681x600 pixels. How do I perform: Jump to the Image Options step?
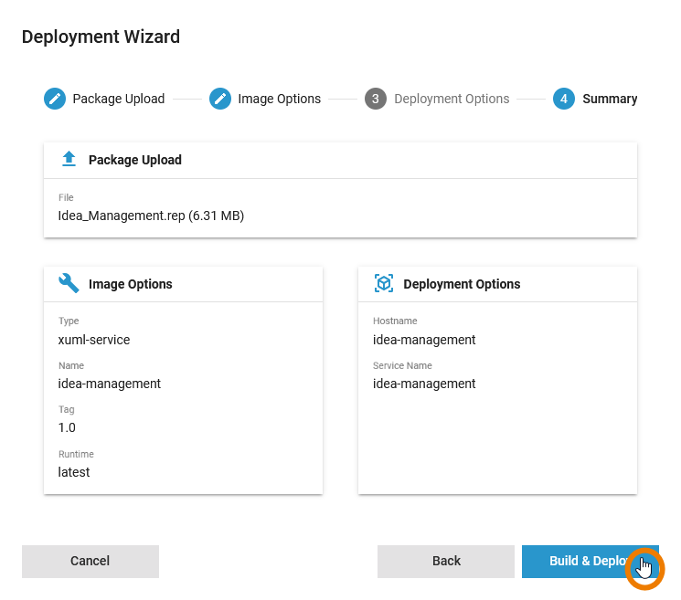[279, 99]
